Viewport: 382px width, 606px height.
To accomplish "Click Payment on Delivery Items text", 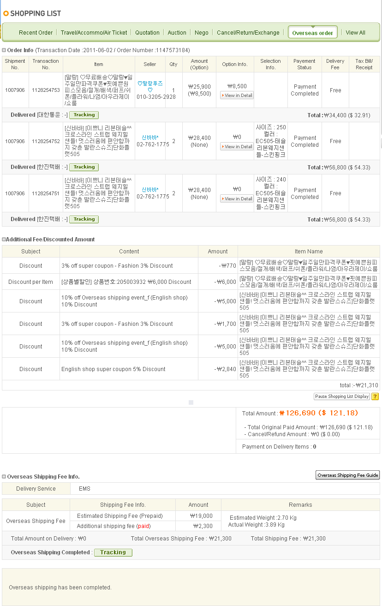I will point(279,447).
